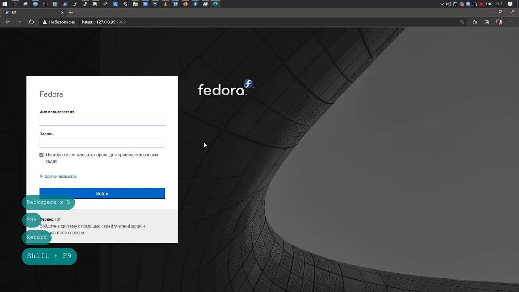Viewport: 519px width, 292px height.
Task: Select the f31 browser tab
Action: [x=34, y=12]
